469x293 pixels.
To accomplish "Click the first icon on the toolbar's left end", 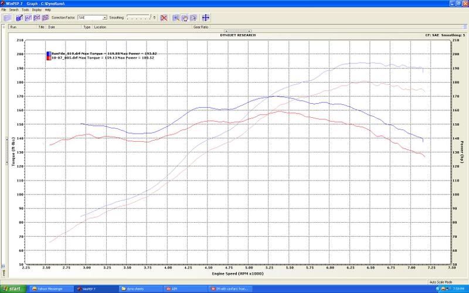I will (x=6, y=18).
